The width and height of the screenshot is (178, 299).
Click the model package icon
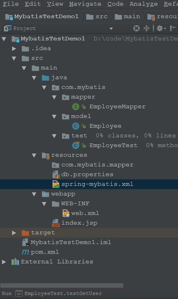coord(66,116)
